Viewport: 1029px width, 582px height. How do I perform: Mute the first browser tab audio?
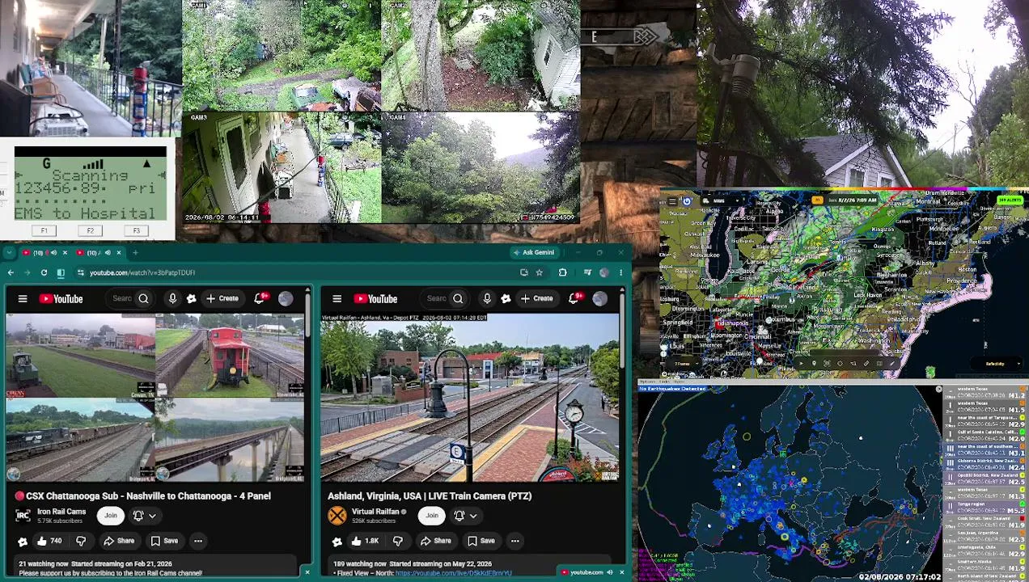click(x=53, y=252)
